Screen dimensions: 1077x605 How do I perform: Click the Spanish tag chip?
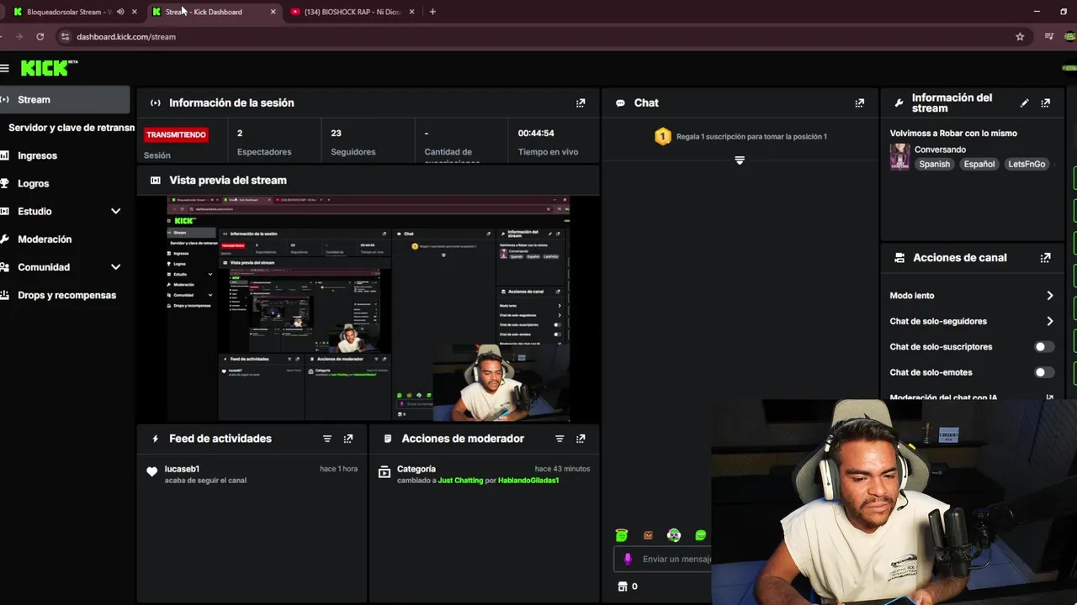pyautogui.click(x=934, y=164)
